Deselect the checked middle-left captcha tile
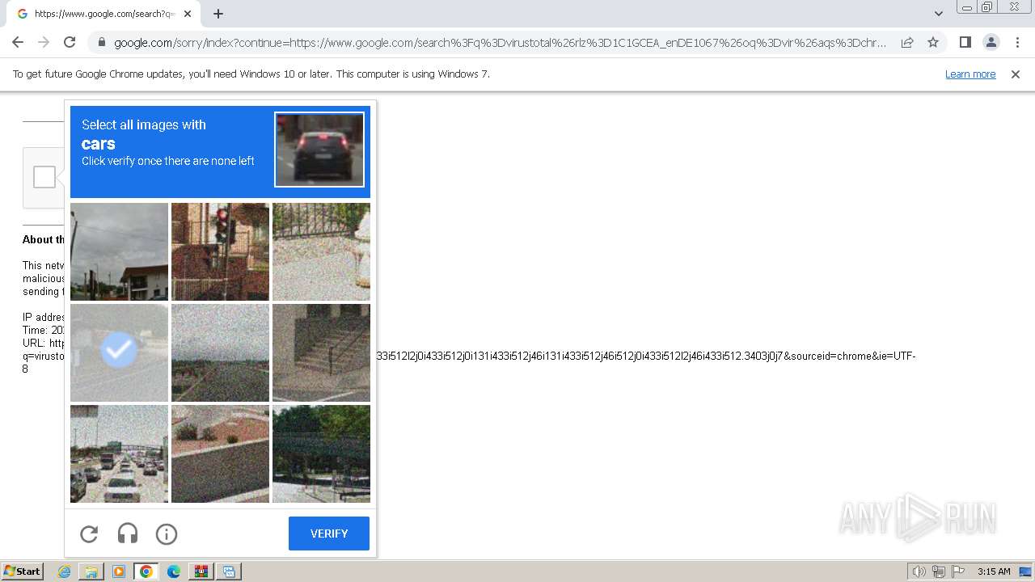 point(119,352)
